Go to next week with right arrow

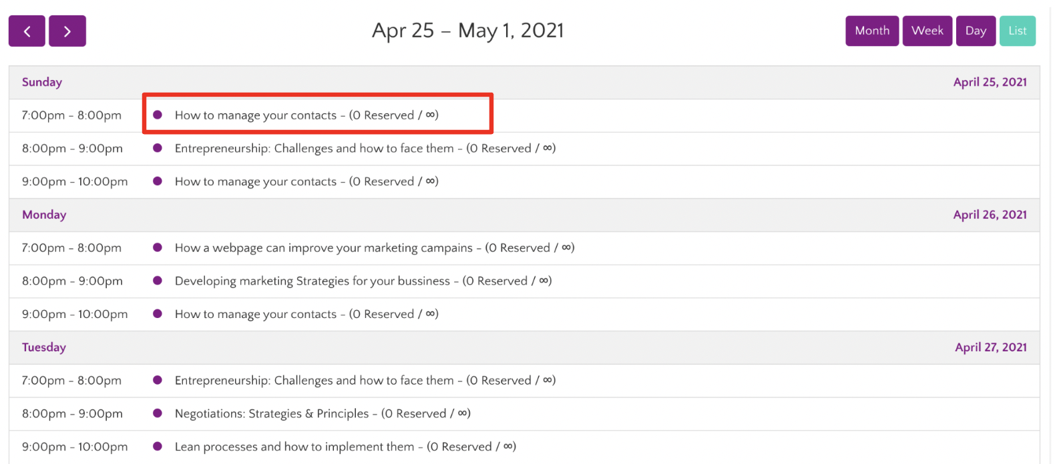point(67,31)
